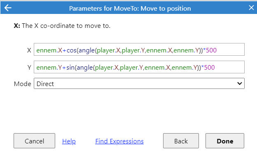The image size is (257, 152).
Task: Place cursor on cos in the X expression
Action: click(72, 50)
